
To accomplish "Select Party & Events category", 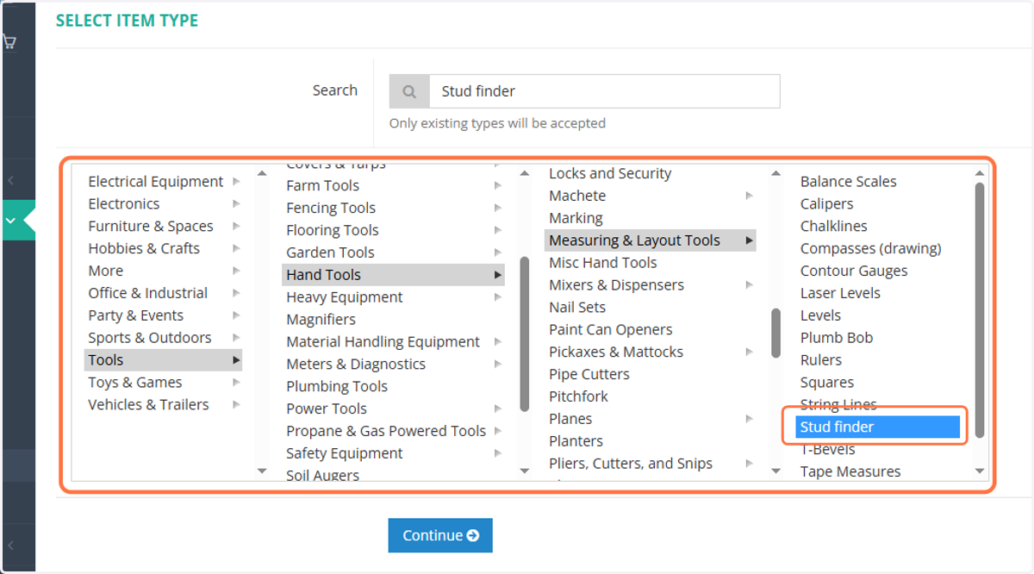I will coord(136,316).
